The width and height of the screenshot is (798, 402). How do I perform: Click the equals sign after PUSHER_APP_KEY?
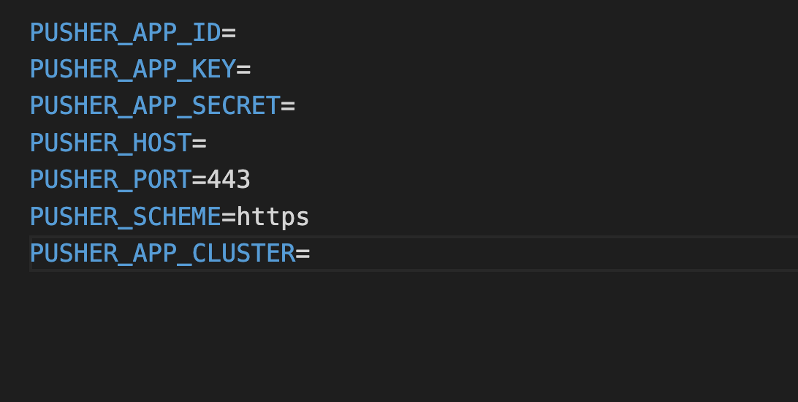[243, 69]
